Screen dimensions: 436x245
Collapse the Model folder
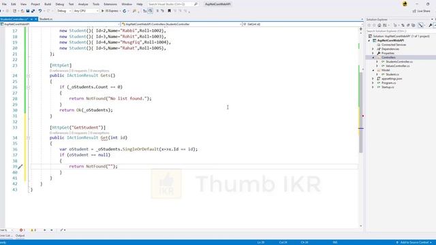click(x=373, y=70)
